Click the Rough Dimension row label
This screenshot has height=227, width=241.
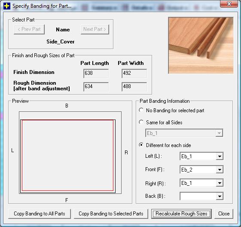[x=42, y=86]
